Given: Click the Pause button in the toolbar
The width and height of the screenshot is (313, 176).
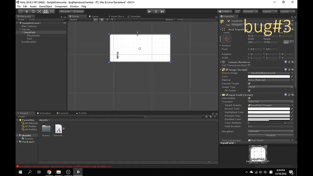Looking at the screenshot, I should 156,11.
